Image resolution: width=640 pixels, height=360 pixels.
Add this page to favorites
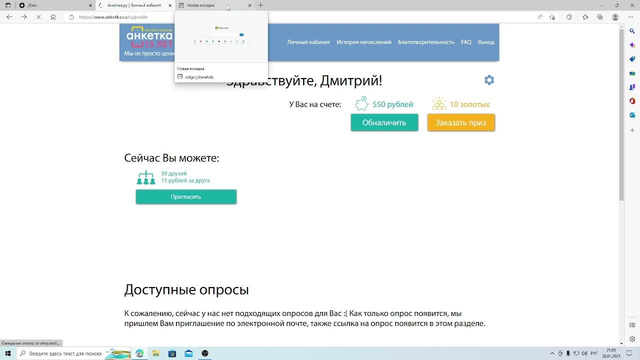click(552, 17)
